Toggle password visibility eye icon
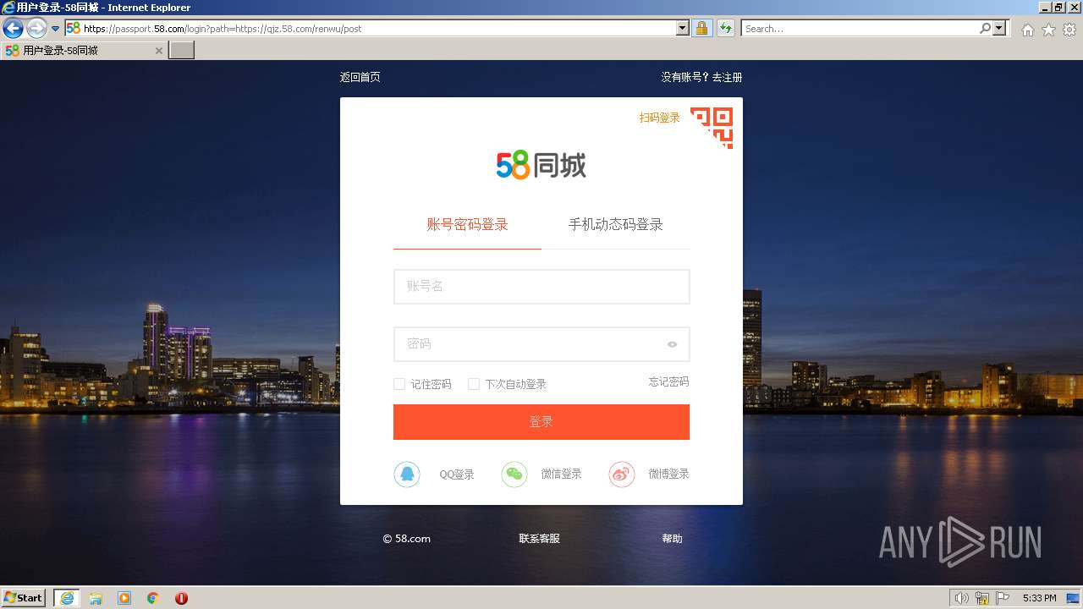This screenshot has width=1083, height=609. click(673, 344)
